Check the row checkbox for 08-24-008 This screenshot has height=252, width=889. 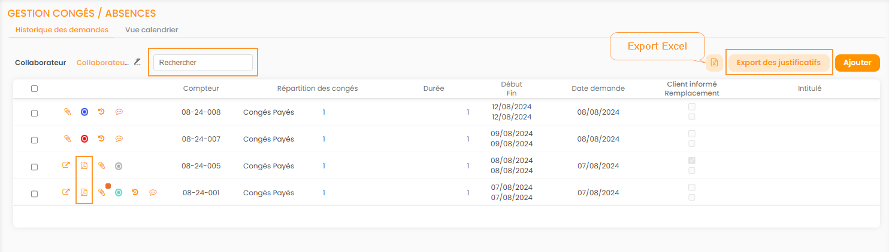(x=34, y=113)
